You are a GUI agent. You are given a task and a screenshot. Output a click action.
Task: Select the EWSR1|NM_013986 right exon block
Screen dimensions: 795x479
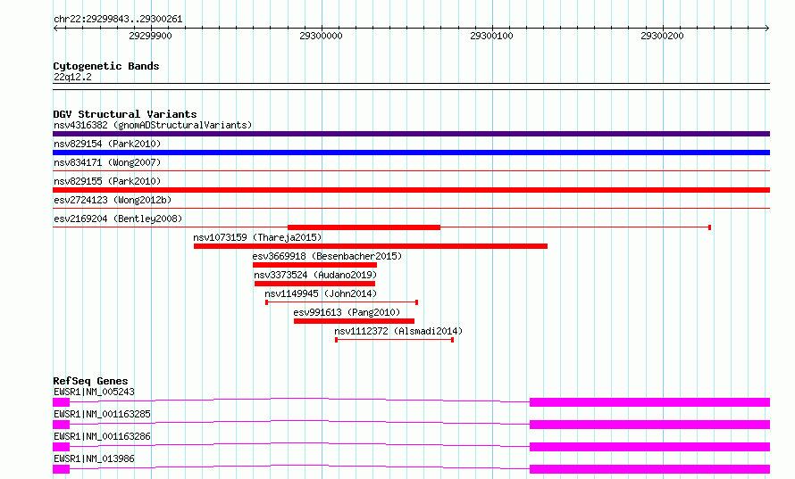[x=650, y=469]
